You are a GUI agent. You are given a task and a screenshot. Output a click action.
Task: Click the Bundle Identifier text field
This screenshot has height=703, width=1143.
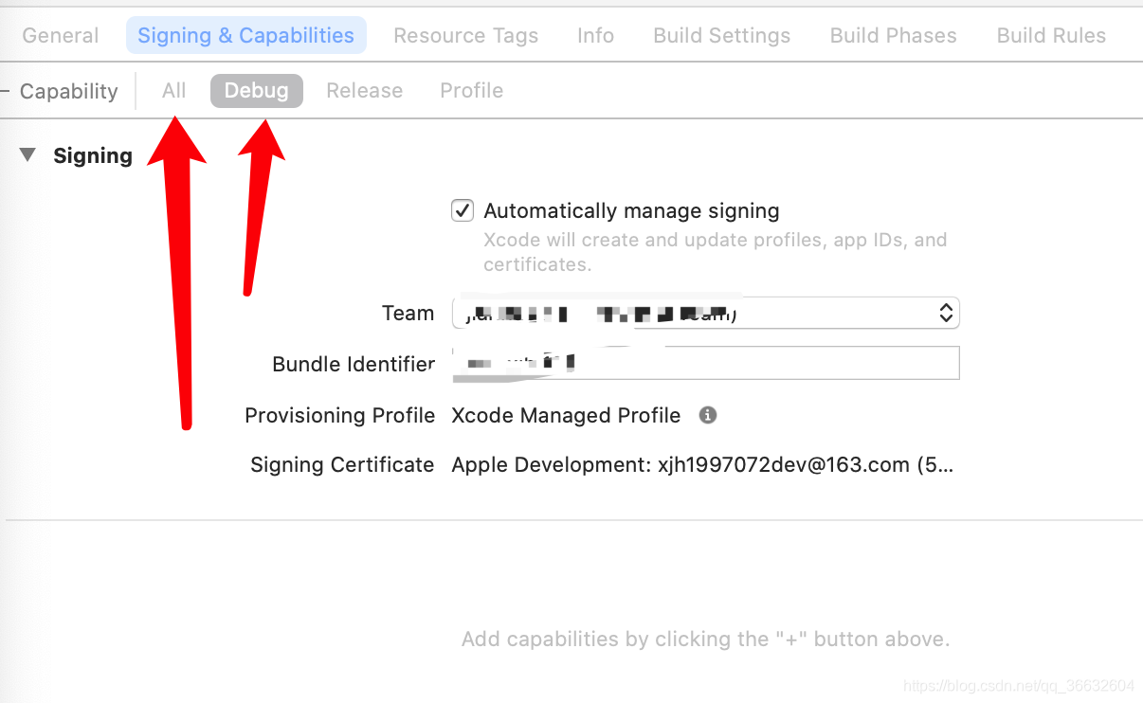pos(705,363)
